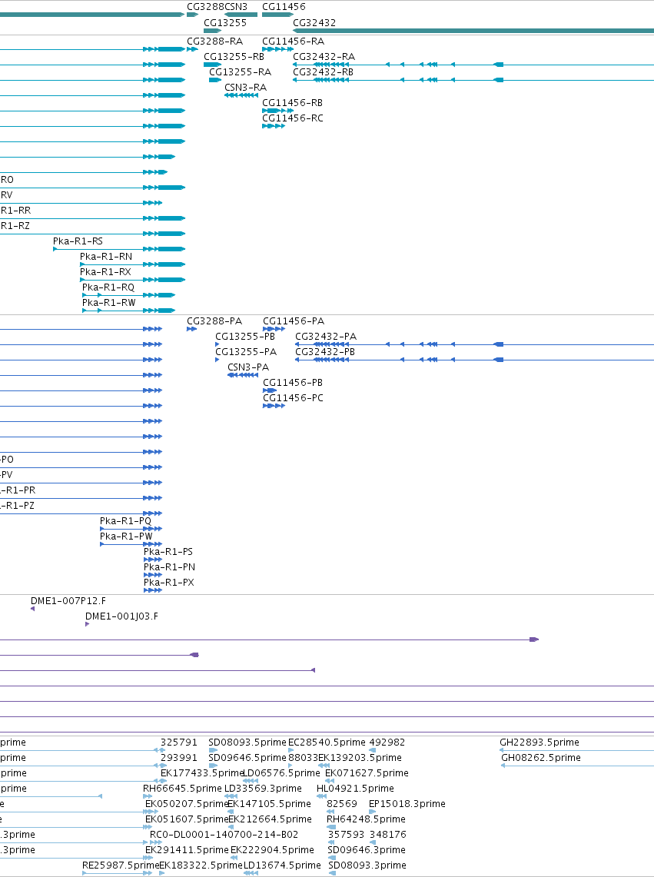Click the CSN3 gene label

click(236, 7)
